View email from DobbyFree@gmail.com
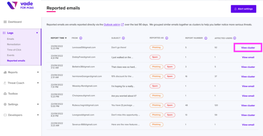This screenshot has height=136, width=263. [x=248, y=57]
